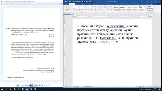This screenshot has width=162, height=91.
Task: Open the Font group dialog launcher
Action: coord(93,12)
